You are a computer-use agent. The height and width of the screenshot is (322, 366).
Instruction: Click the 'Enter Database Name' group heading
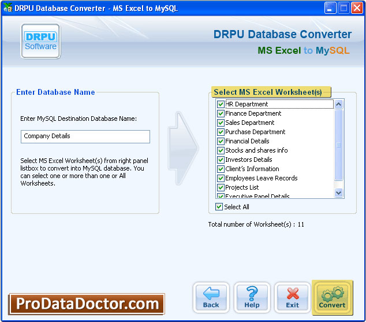[55, 92]
